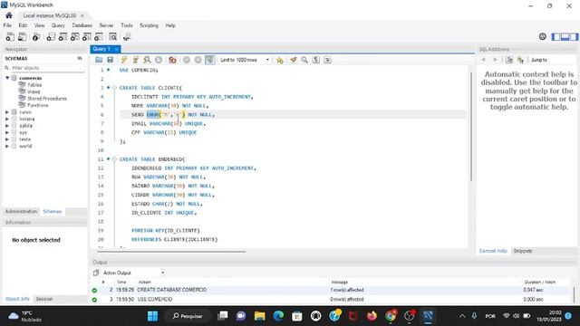Click create new stored procedure icon

(87, 36)
